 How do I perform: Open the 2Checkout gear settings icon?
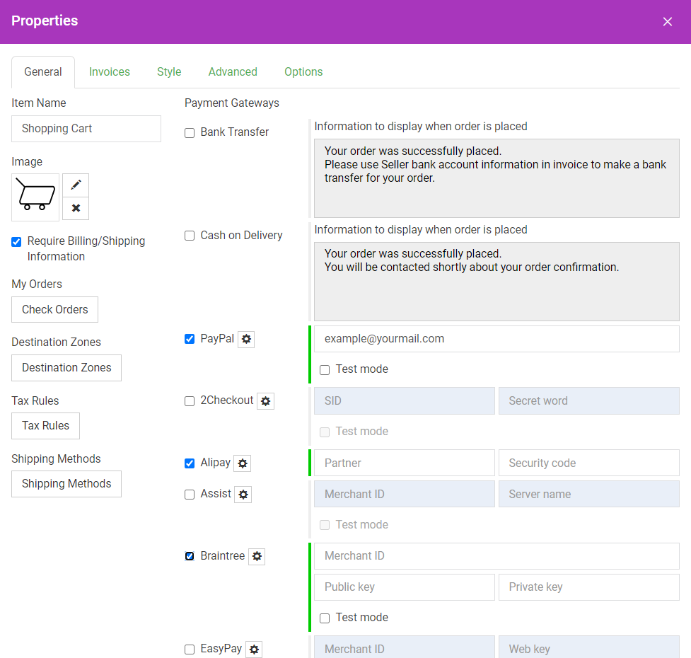click(266, 401)
